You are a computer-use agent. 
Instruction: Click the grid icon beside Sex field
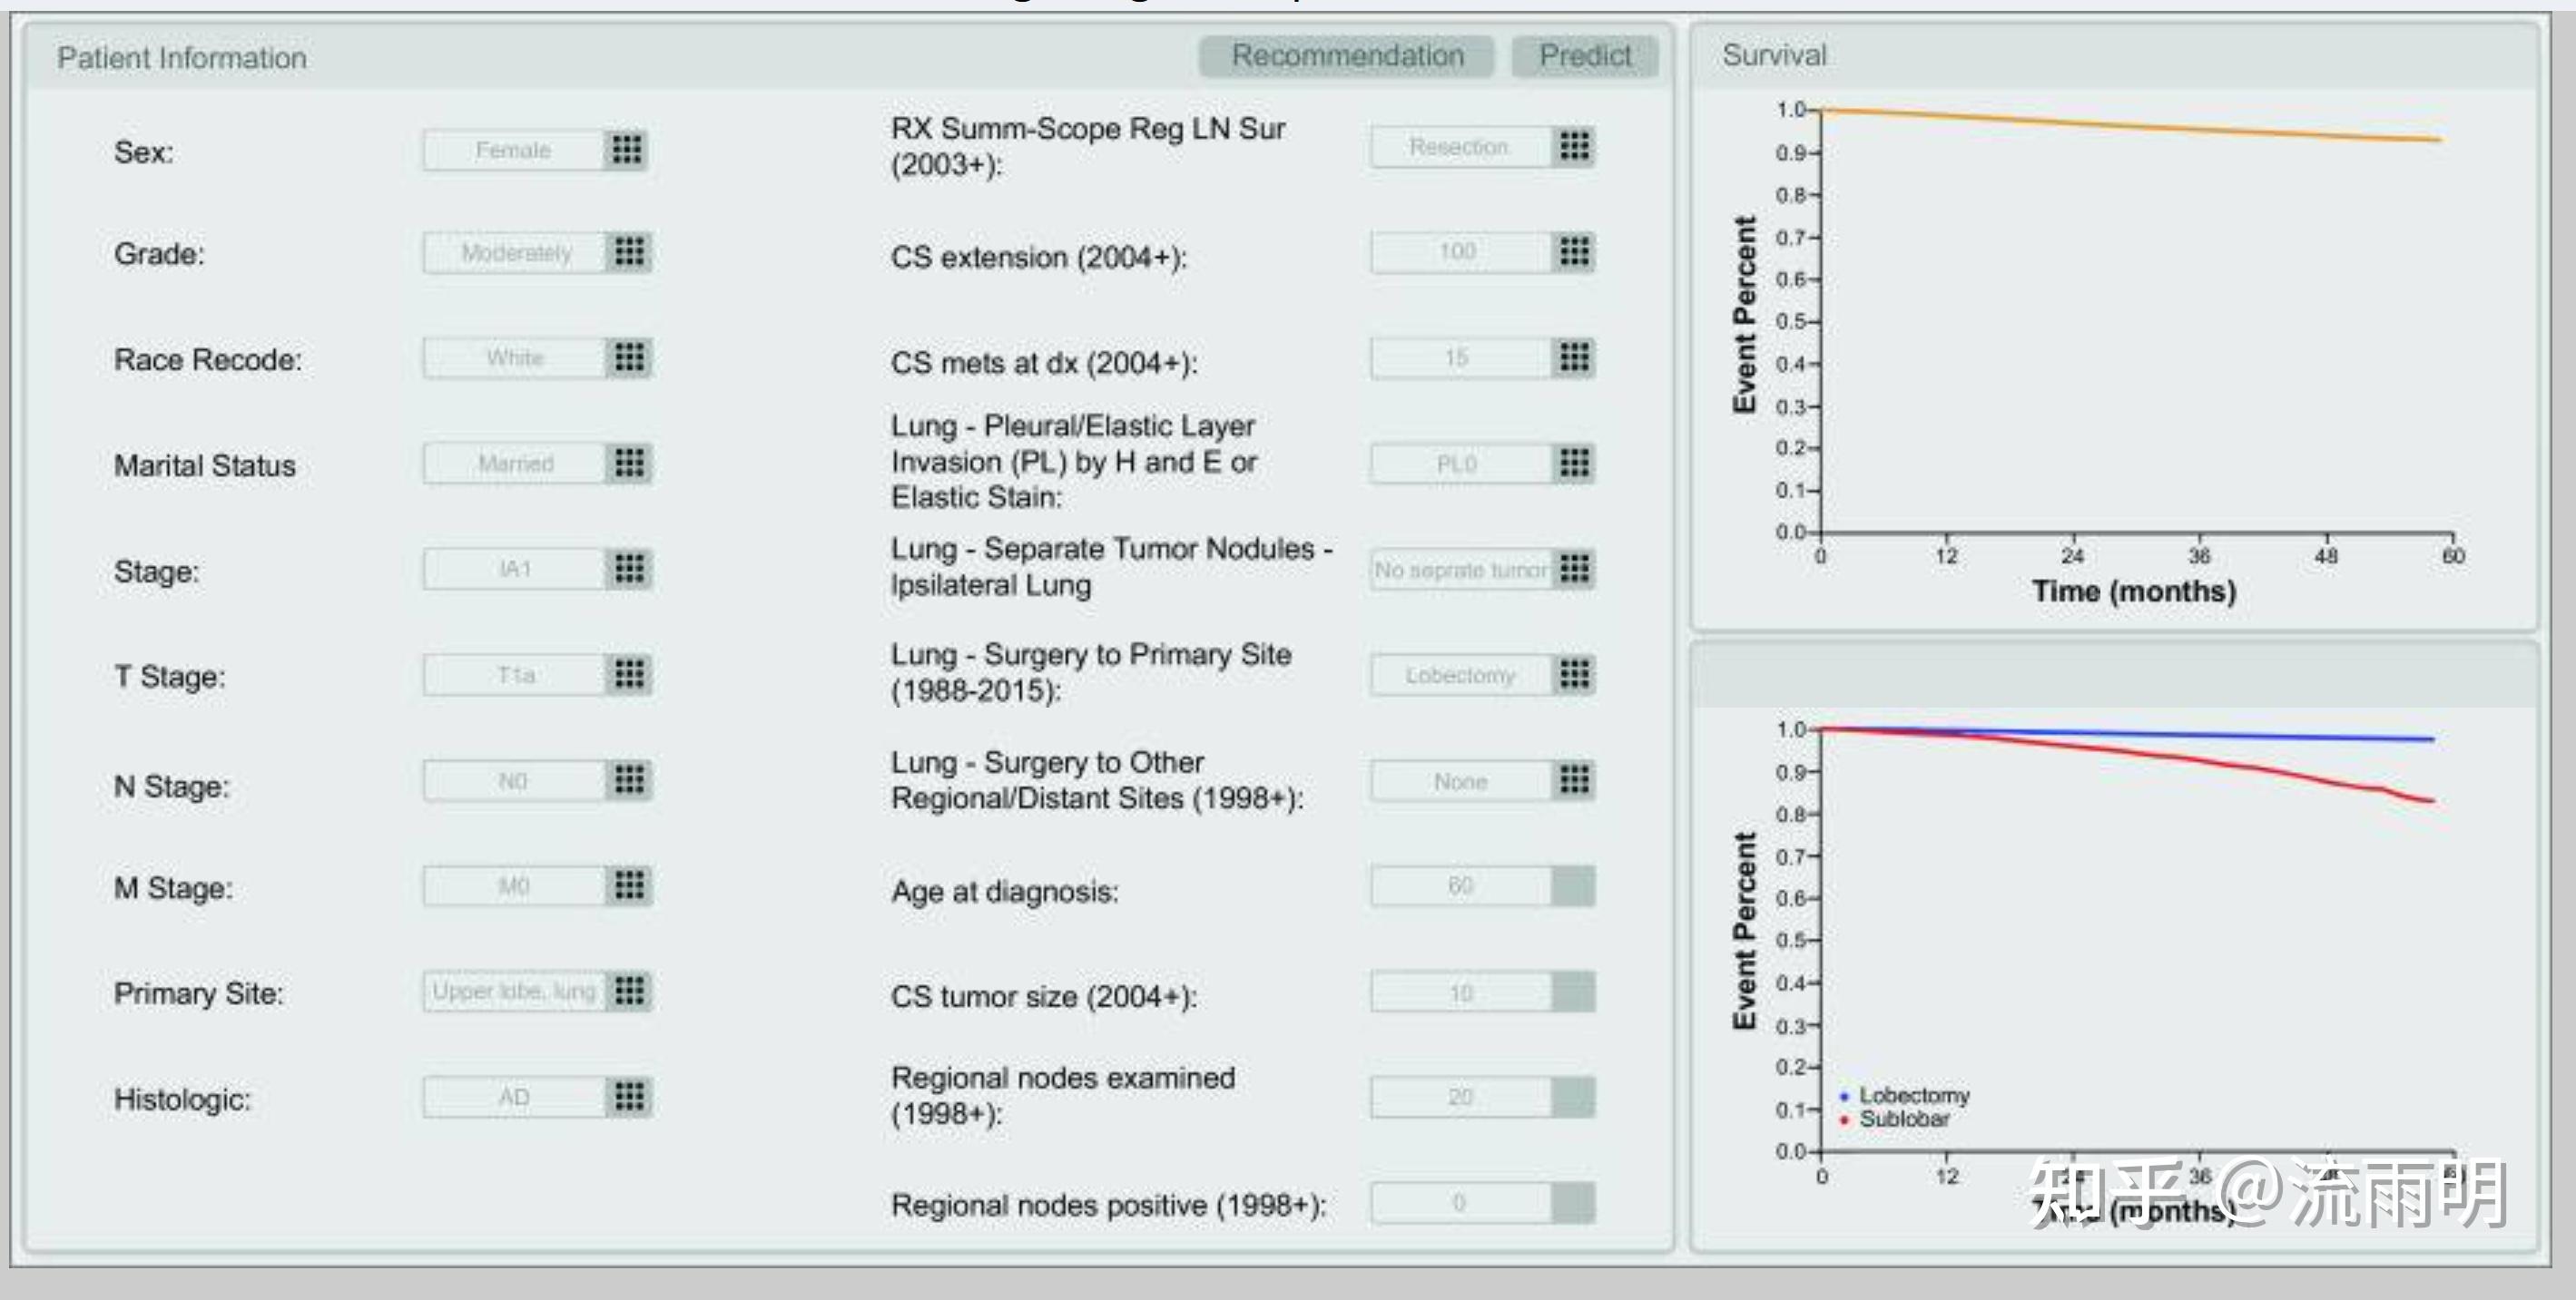point(627,150)
